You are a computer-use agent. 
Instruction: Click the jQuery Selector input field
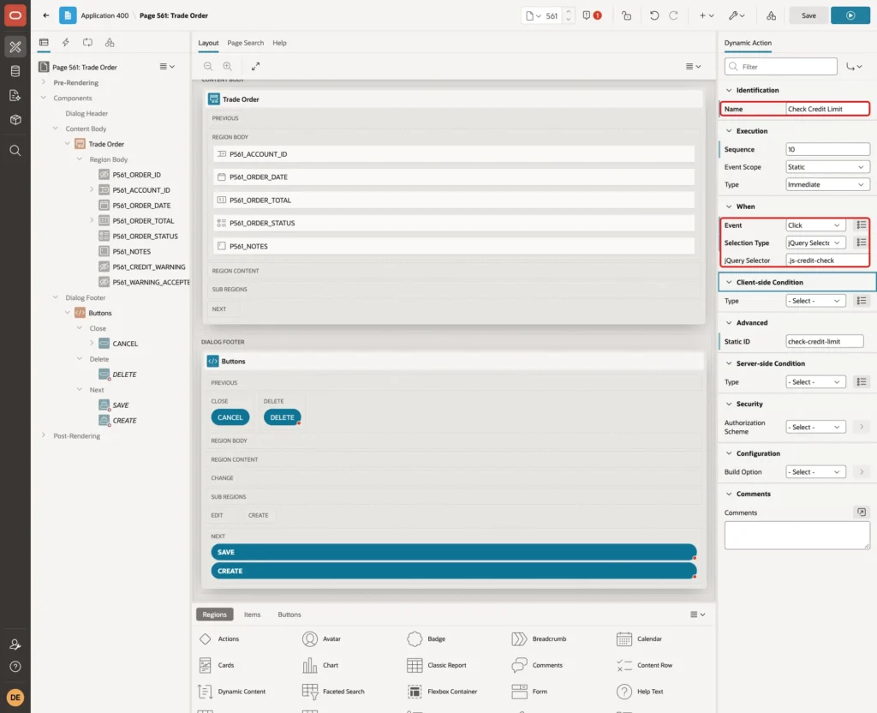827,261
